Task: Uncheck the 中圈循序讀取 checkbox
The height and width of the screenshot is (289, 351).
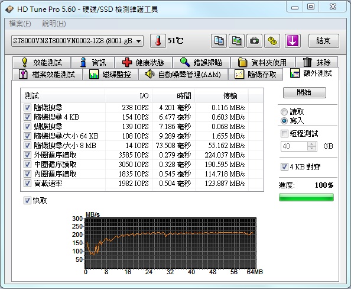Action: pyautogui.click(x=27, y=165)
